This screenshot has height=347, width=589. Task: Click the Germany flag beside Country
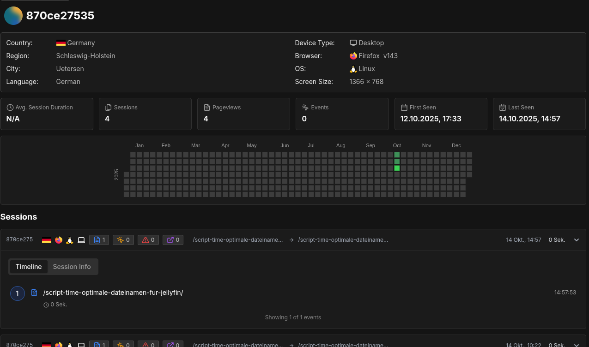61,43
